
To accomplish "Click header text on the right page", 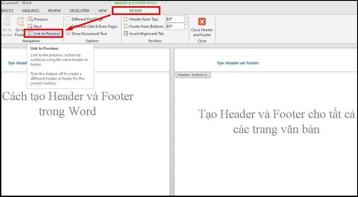I will 238,63.
